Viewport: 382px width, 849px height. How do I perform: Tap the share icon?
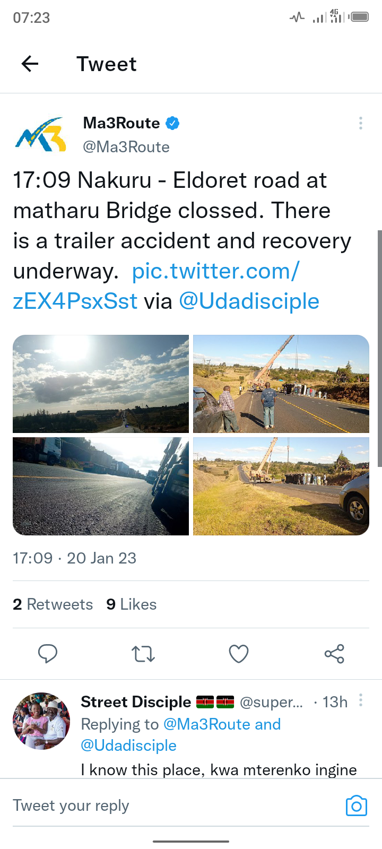click(334, 654)
